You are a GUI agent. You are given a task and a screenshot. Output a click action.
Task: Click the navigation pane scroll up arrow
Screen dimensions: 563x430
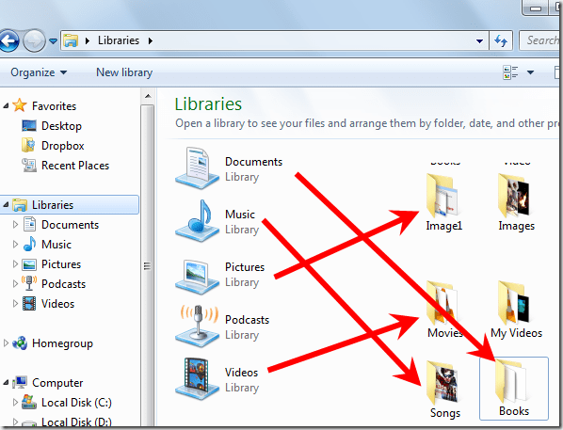[x=148, y=96]
